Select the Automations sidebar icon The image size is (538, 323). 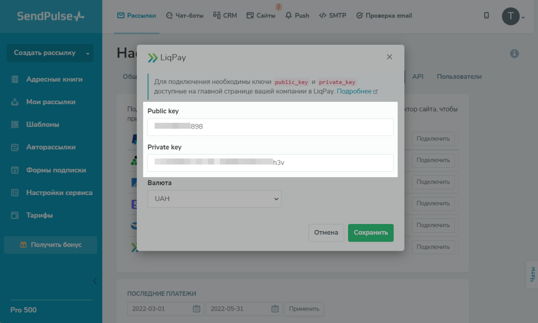(15, 147)
